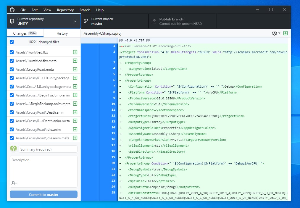Image resolution: width=300 pixels, height=208 pixels.
Task: Switch to the History tab
Action: pos(62,33)
